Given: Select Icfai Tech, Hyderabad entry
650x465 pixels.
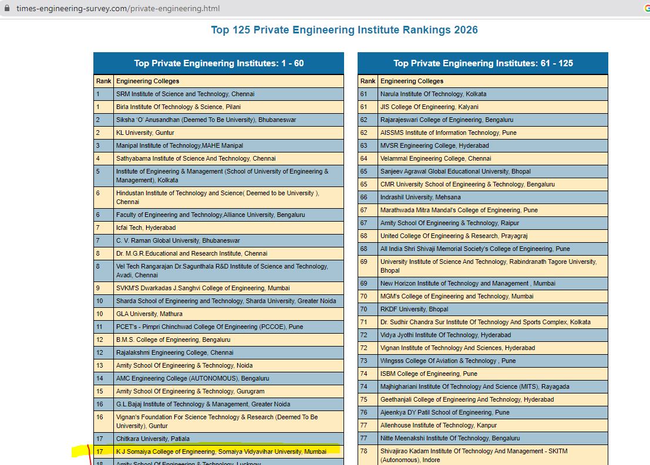Looking at the screenshot, I should [146, 228].
